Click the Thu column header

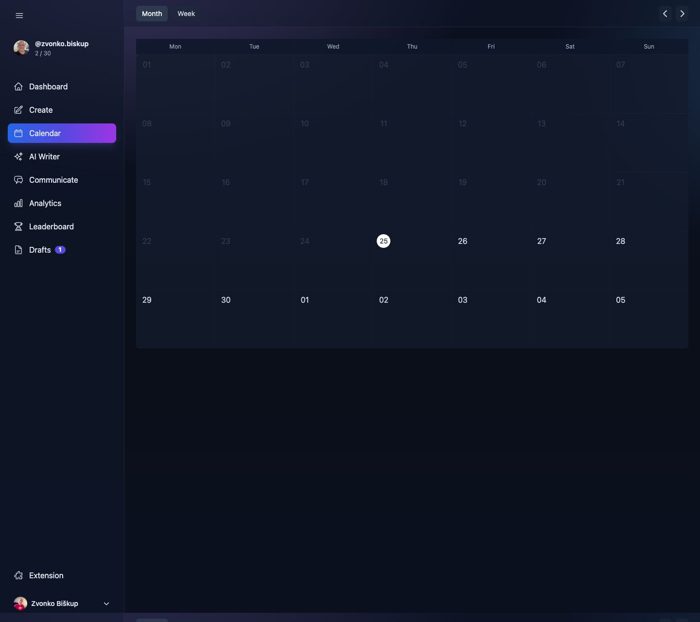point(412,47)
